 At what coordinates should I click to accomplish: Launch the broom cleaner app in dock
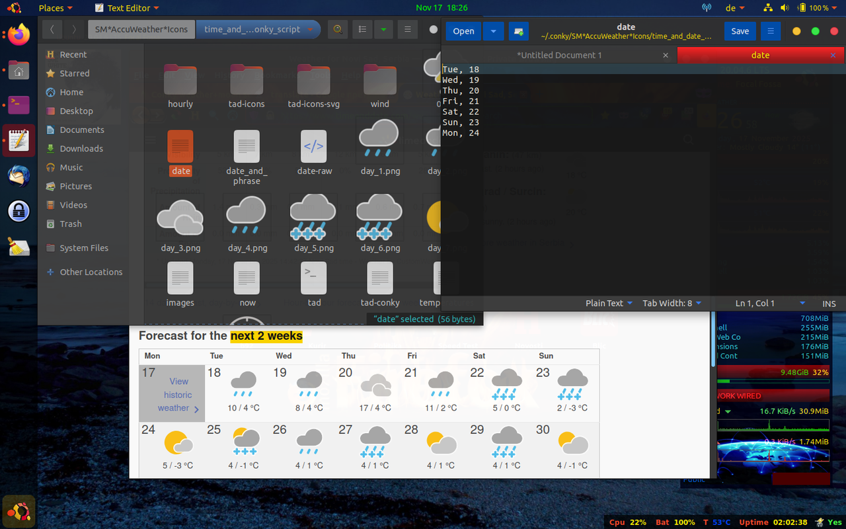pos(19,247)
